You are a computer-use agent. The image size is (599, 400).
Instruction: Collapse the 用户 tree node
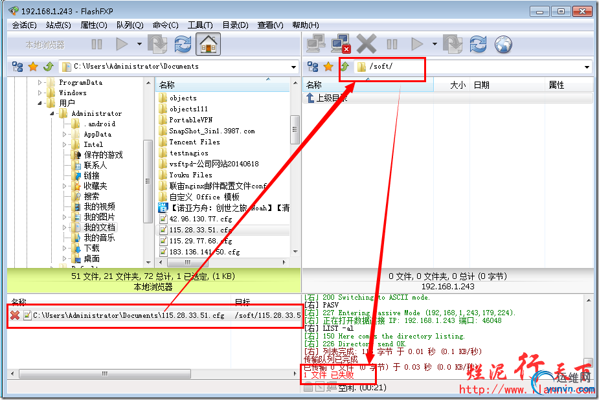click(40, 103)
